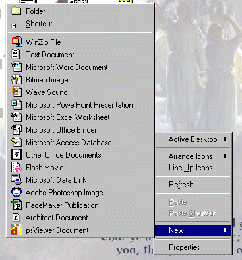Click the Text Document notepad icon
This screenshot has width=242, height=260.
(16, 54)
